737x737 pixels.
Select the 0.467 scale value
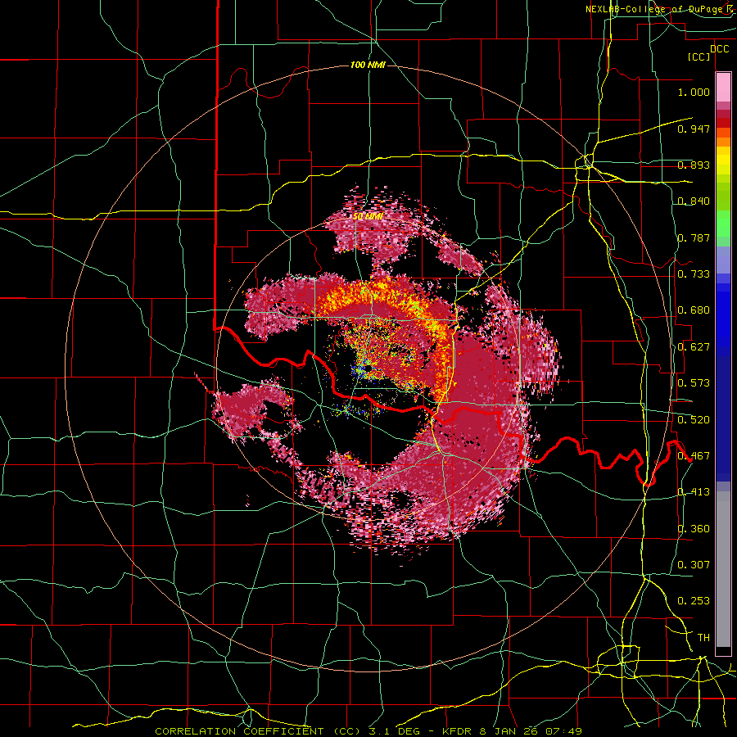pos(694,456)
